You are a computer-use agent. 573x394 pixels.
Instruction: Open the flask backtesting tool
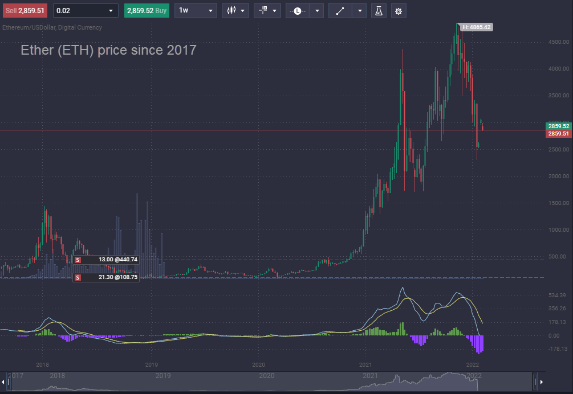(379, 10)
